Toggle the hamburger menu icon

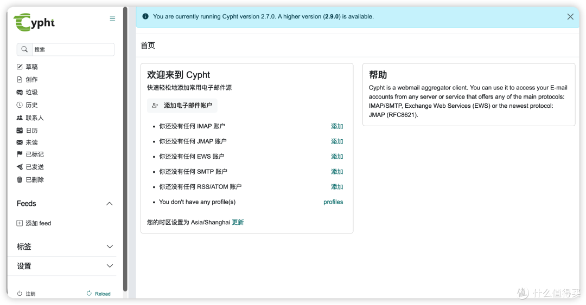tap(112, 18)
